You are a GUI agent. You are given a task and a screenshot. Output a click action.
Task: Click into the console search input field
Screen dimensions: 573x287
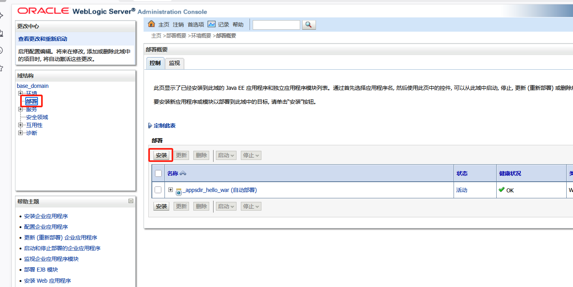pyautogui.click(x=276, y=25)
